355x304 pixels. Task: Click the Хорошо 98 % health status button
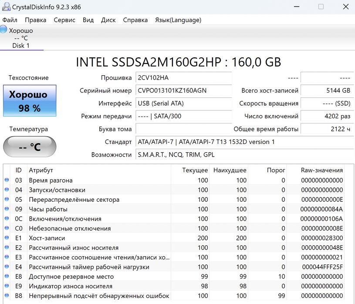(x=30, y=100)
